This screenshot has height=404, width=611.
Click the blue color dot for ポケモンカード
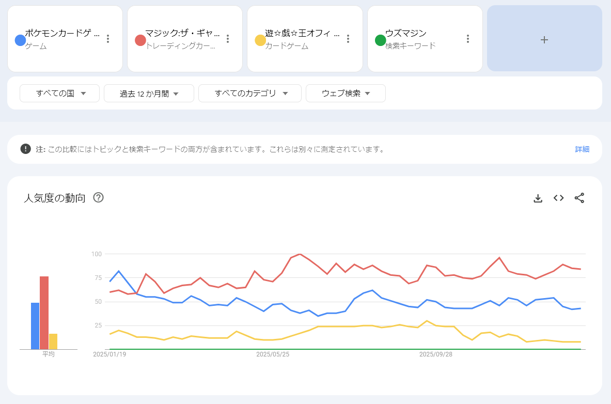21,40
